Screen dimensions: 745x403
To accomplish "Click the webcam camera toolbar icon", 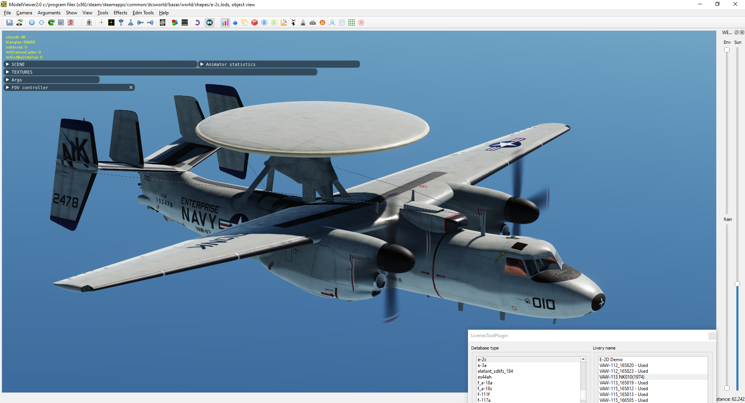I will click(x=89, y=22).
